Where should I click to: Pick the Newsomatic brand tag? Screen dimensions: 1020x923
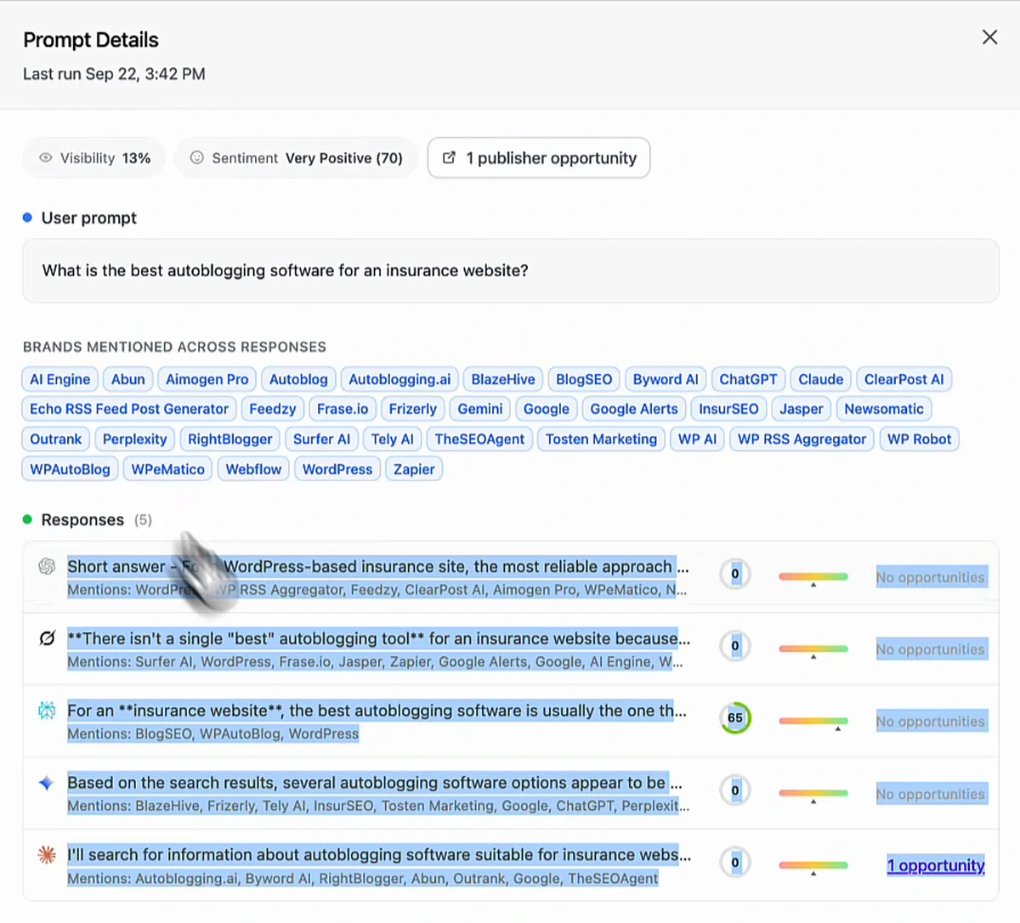click(884, 409)
